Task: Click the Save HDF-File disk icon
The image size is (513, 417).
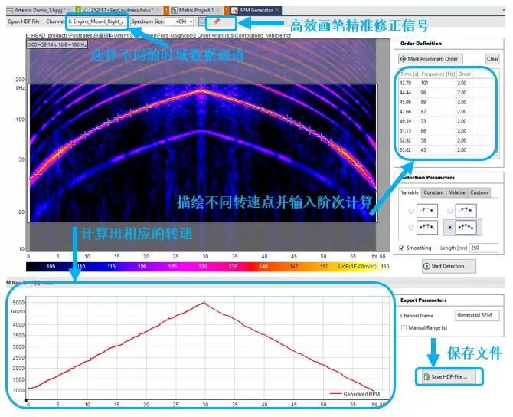Action: 424,376
